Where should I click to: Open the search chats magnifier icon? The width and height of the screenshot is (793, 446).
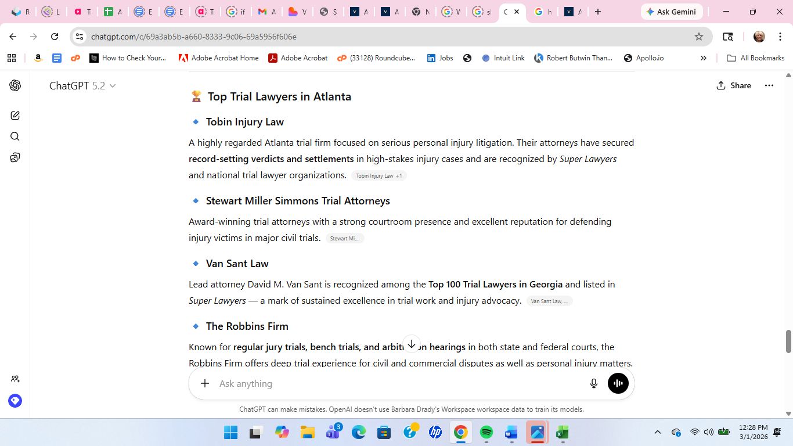point(15,136)
